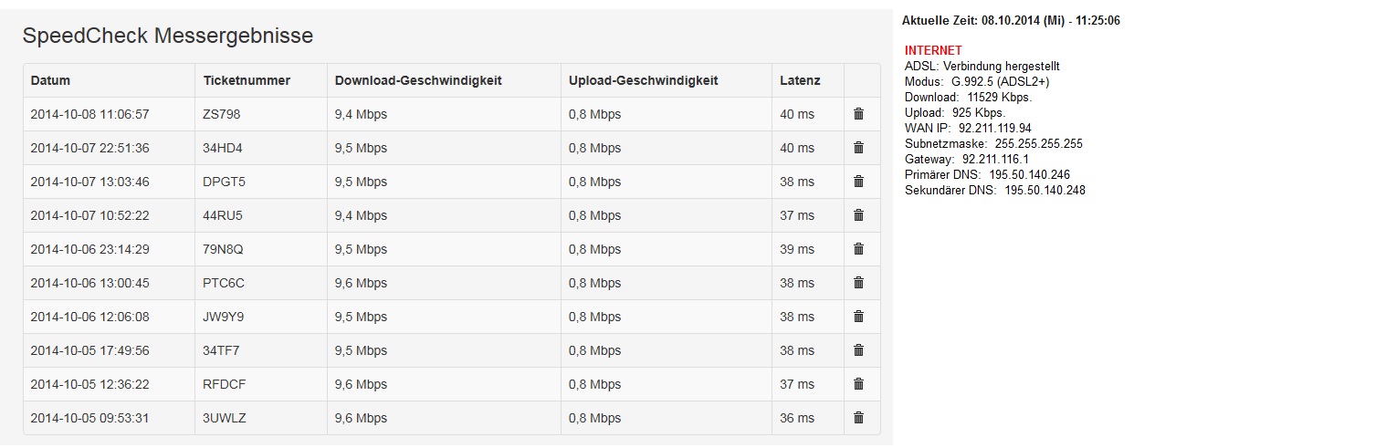Image resolution: width=1386 pixels, height=448 pixels.
Task: Click the date cell 2014-10-08 11:06:57
Action: (x=89, y=114)
